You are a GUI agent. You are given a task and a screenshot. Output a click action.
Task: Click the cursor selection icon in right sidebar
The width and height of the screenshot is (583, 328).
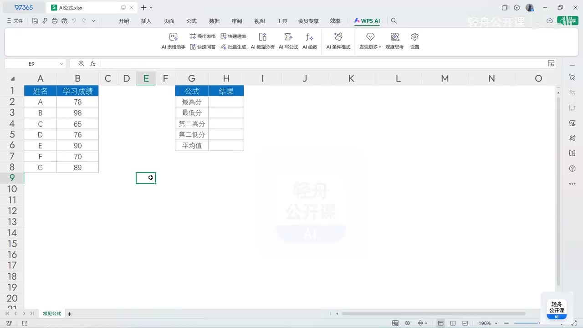pyautogui.click(x=573, y=78)
